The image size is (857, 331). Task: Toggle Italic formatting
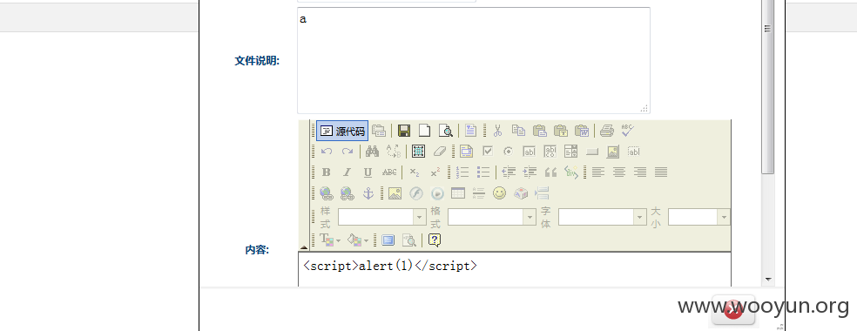[347, 172]
